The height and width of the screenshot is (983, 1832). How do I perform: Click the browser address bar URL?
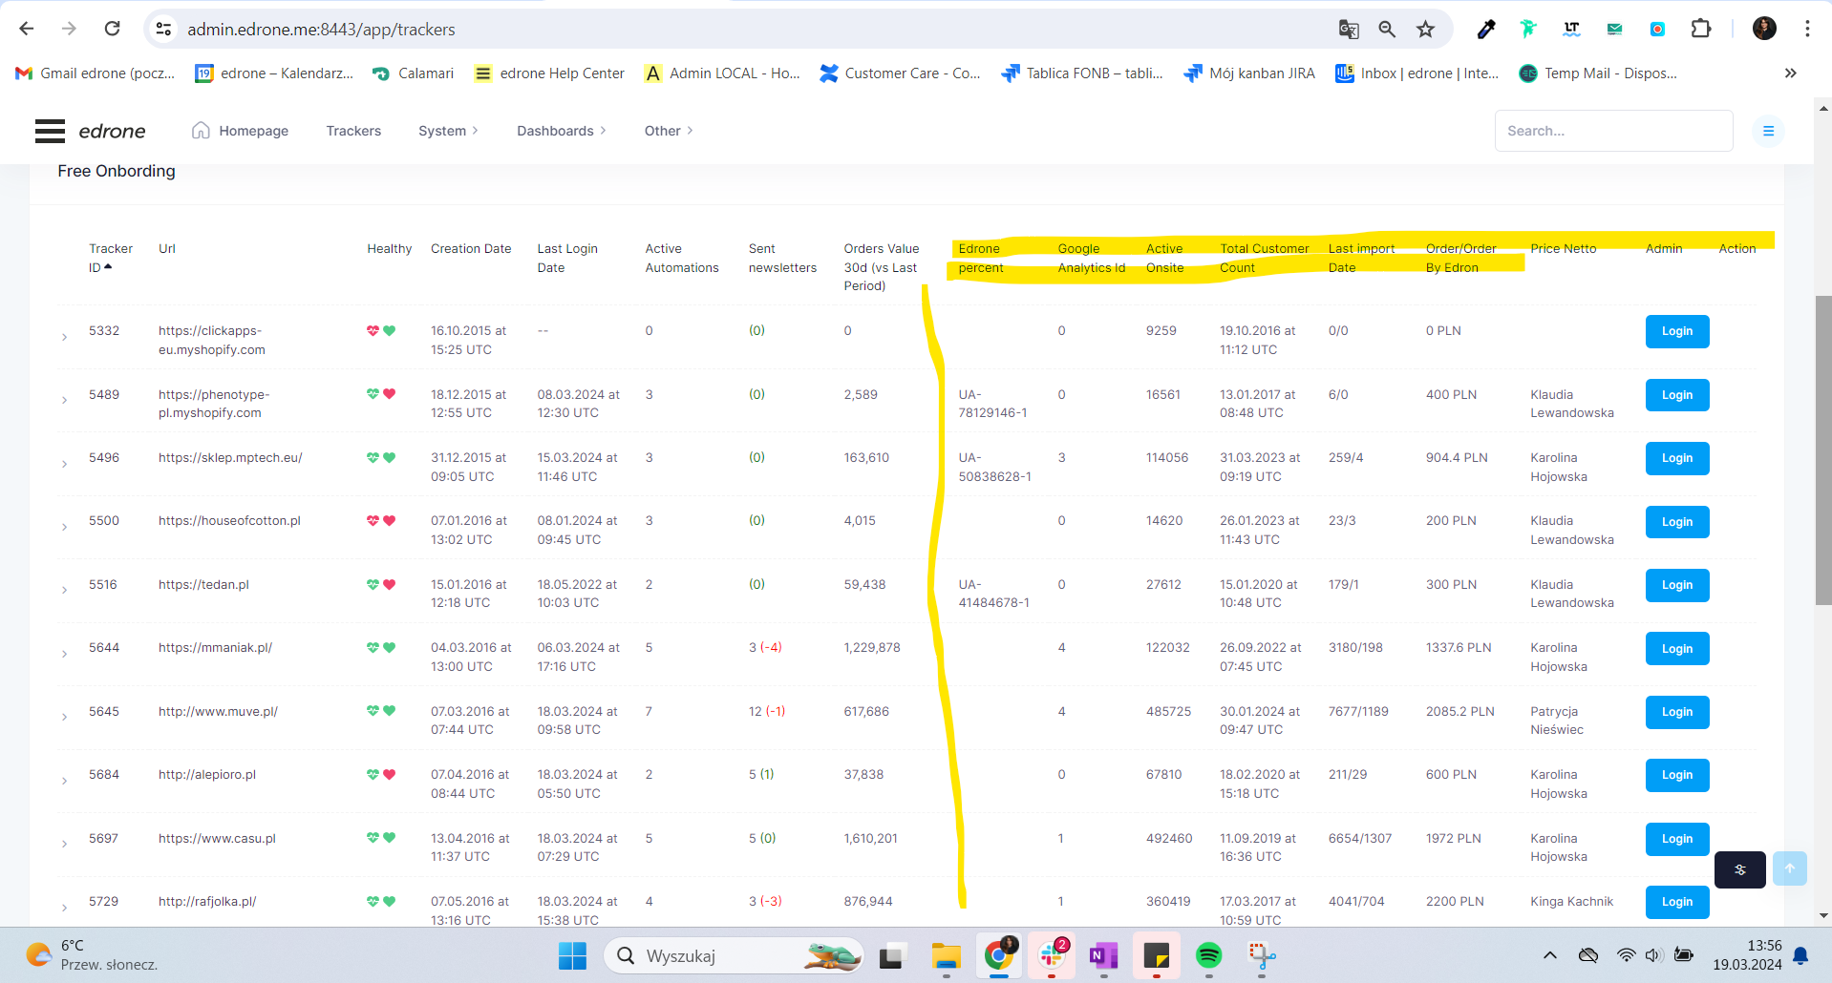tap(321, 30)
